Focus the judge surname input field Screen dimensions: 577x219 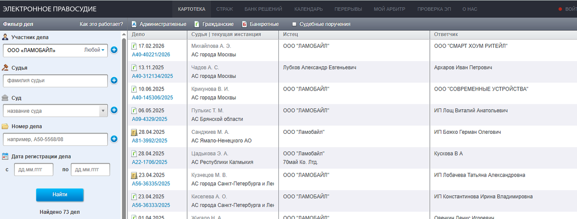tap(55, 80)
